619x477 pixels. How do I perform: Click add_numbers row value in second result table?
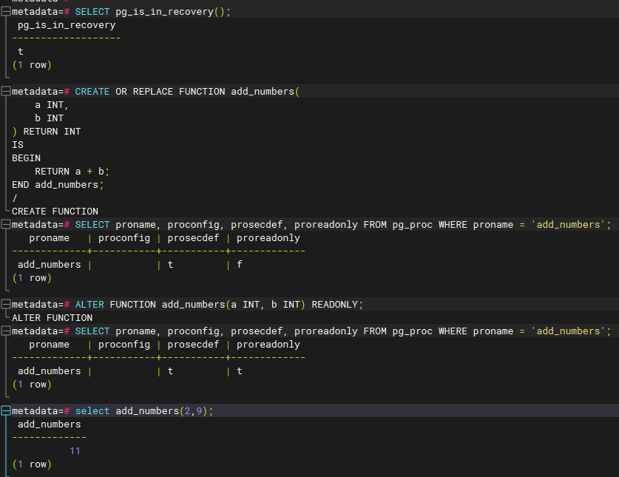point(50,371)
